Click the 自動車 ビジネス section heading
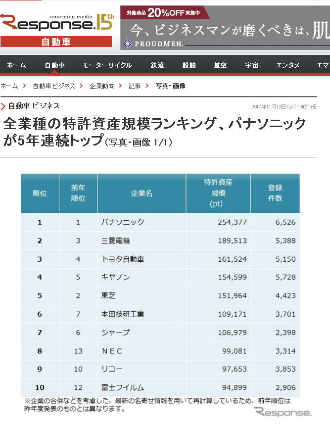This screenshot has width=330, height=424. (x=34, y=106)
